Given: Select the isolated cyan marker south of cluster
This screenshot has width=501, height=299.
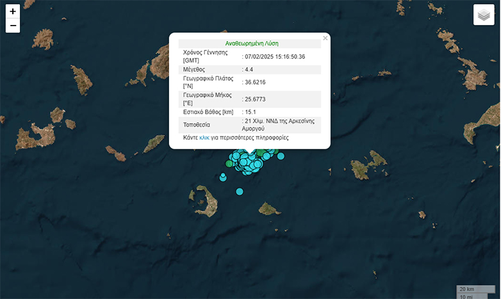Looking at the screenshot, I should click(x=240, y=191).
